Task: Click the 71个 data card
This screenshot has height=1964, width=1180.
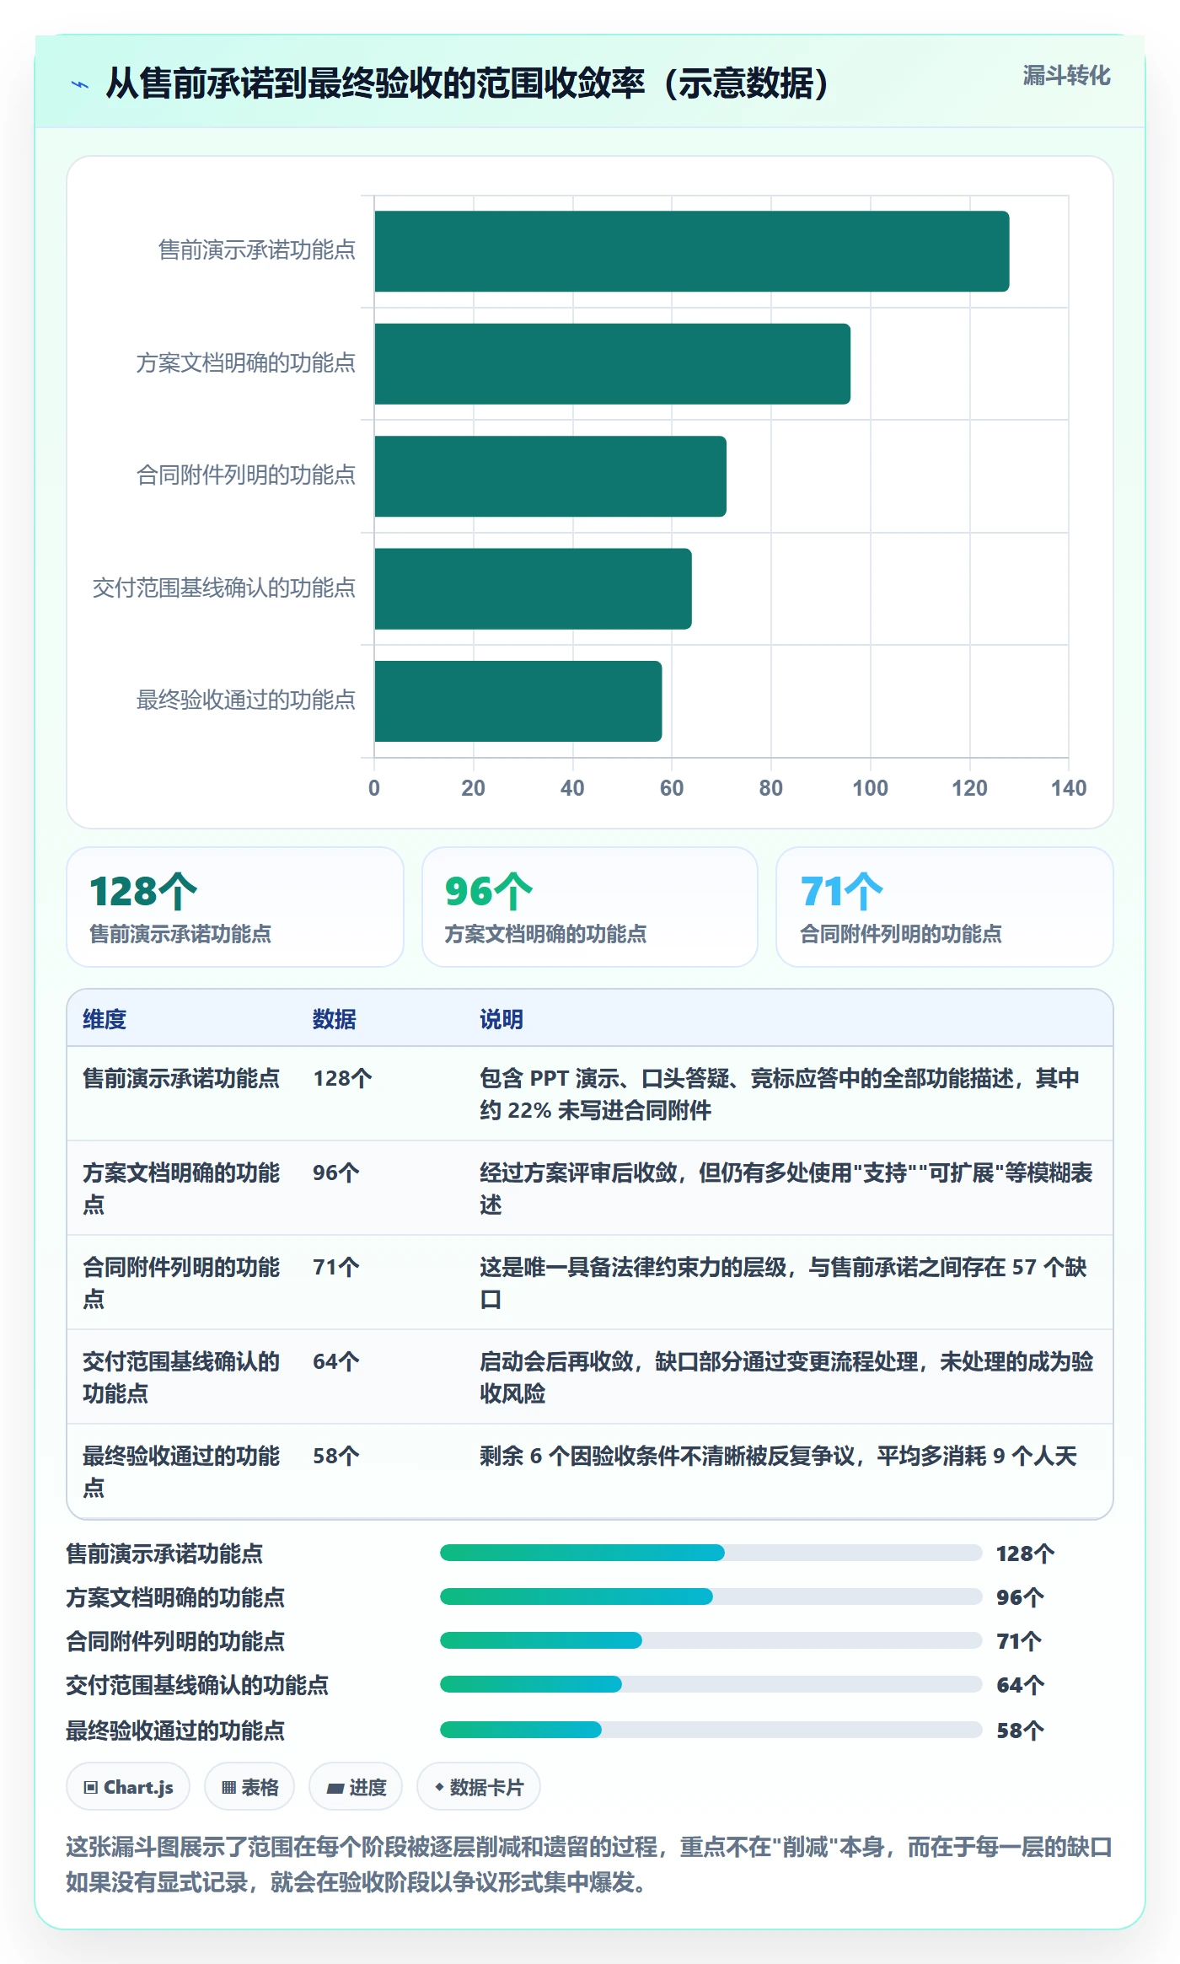Action: pos(945,907)
